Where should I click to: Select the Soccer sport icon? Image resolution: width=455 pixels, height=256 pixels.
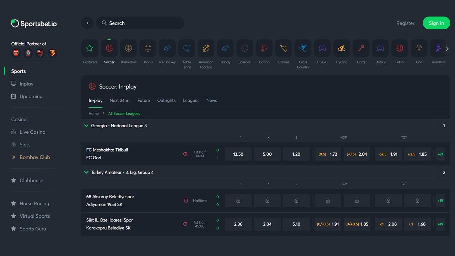click(109, 48)
